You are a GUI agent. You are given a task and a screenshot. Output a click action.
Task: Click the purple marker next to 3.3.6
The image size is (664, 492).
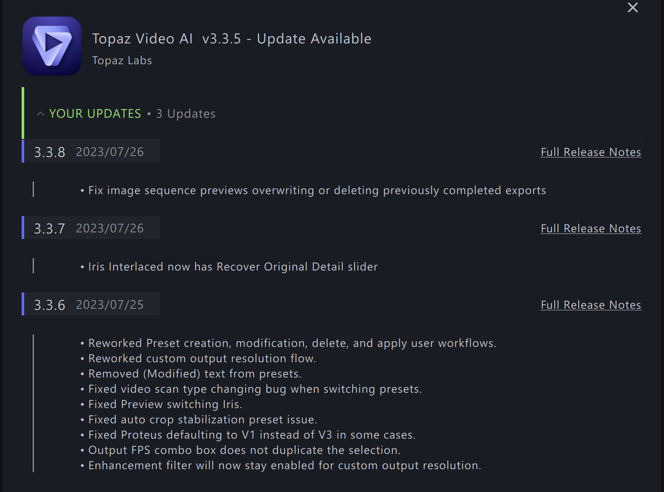(23, 304)
